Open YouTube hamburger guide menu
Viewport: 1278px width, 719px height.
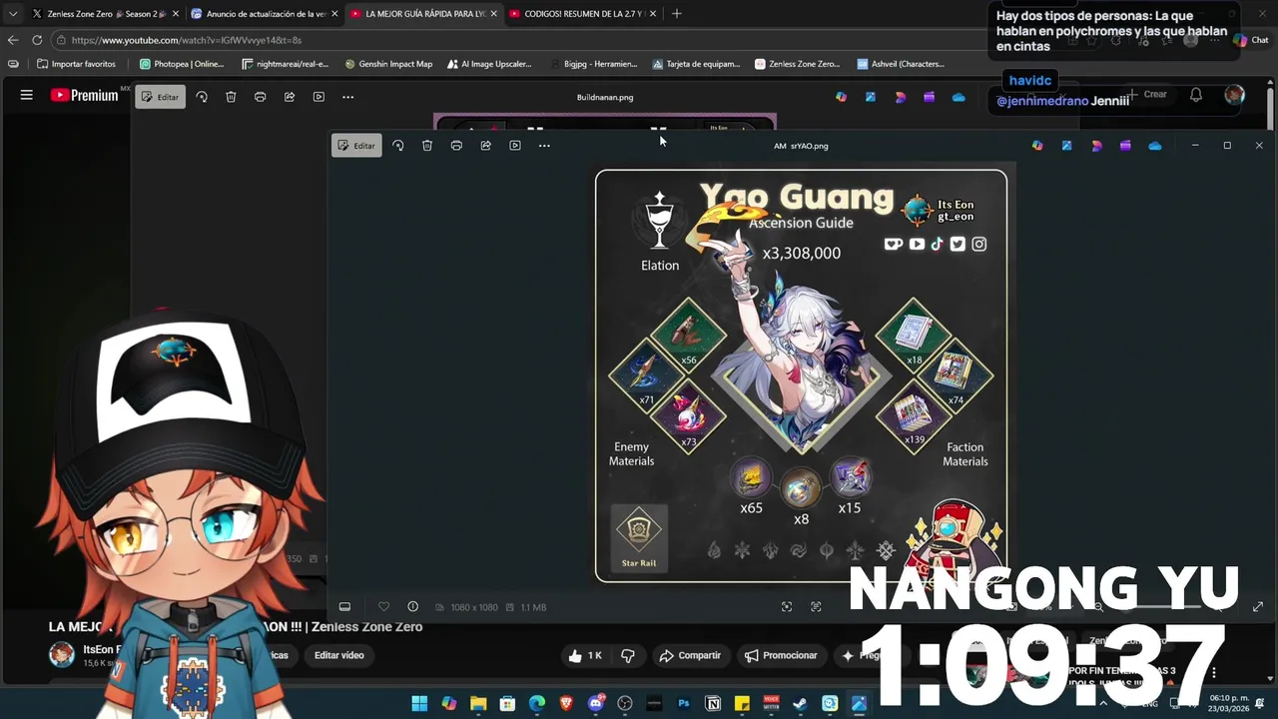[x=27, y=95]
